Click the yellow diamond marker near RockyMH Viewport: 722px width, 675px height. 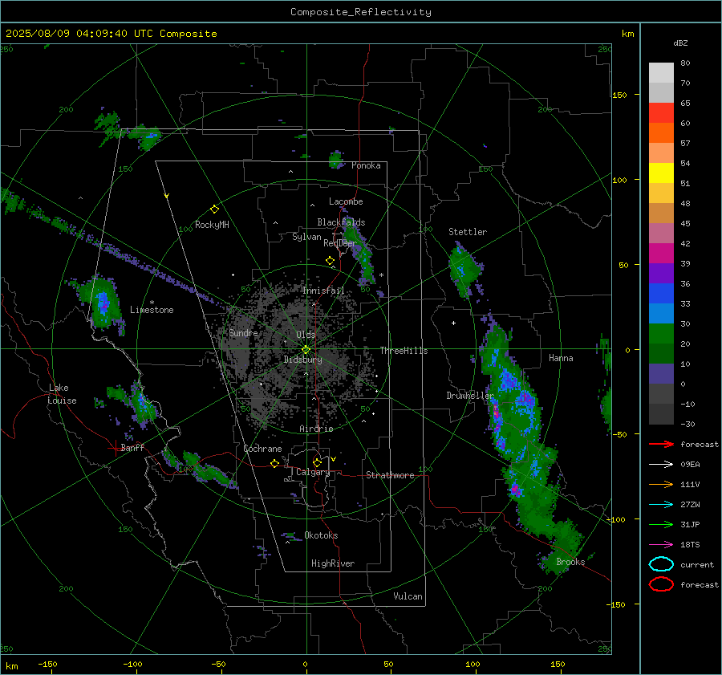214,209
